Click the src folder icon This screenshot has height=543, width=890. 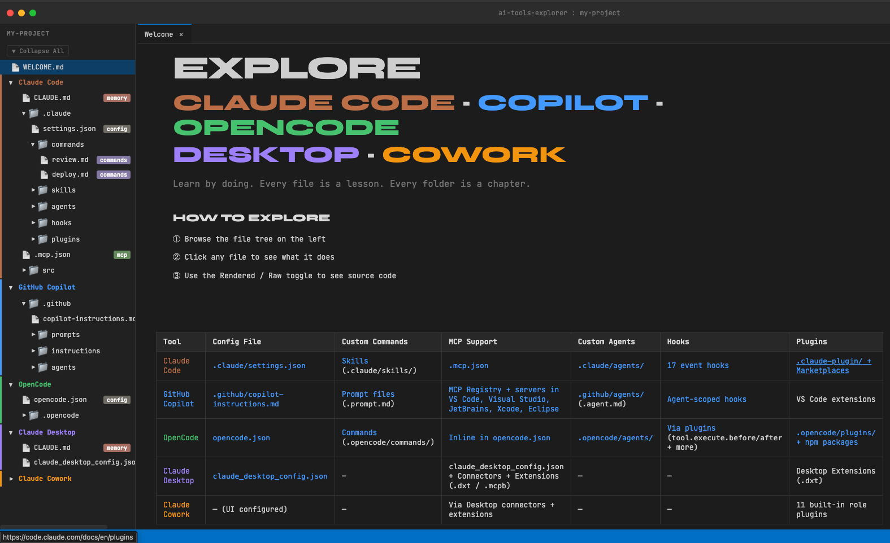click(34, 270)
